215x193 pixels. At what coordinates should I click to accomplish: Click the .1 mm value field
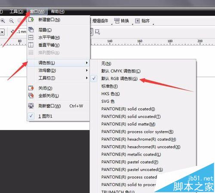coord(21,32)
